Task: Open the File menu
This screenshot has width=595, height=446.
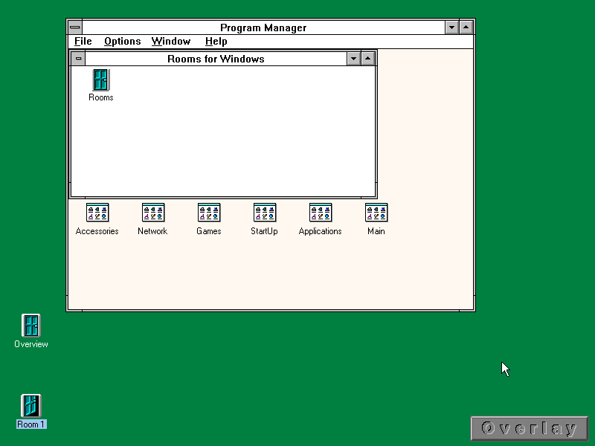Action: pos(83,42)
